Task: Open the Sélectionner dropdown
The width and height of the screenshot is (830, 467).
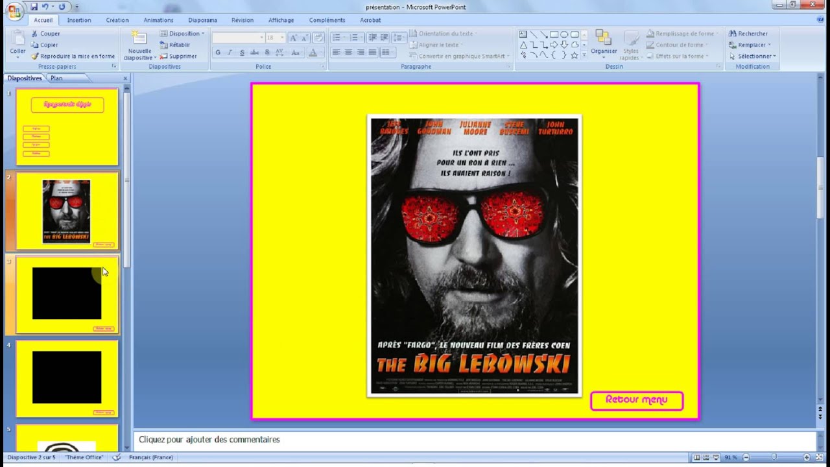Action: (752, 56)
